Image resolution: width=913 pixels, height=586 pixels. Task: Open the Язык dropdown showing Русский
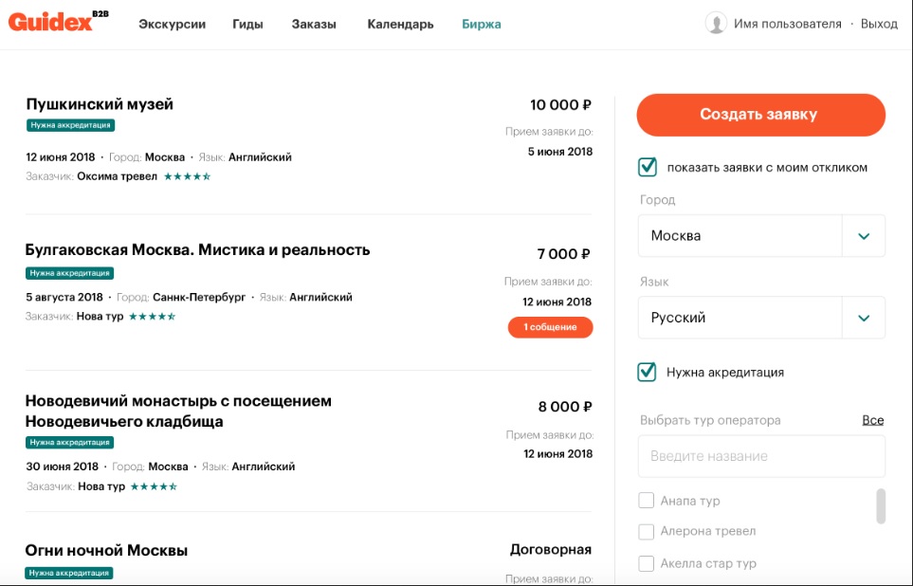(x=863, y=318)
